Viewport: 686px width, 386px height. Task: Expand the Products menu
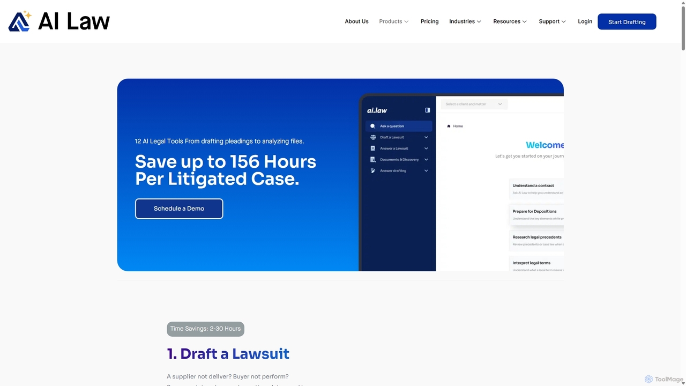[394, 21]
